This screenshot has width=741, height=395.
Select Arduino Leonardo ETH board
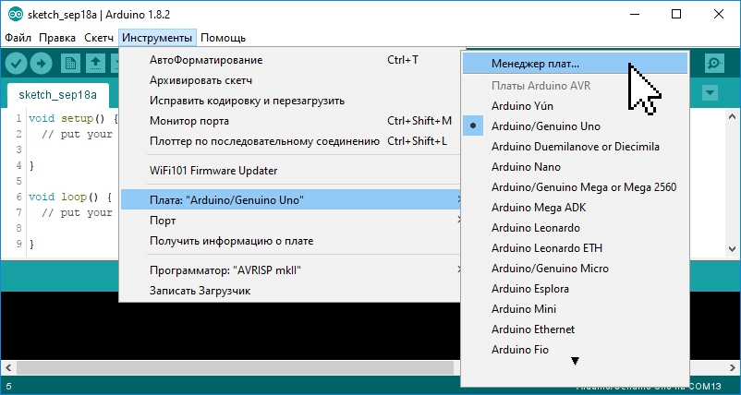(575, 247)
